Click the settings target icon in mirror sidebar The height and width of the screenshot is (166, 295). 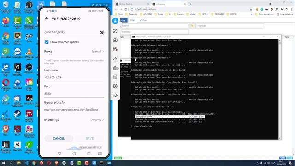coord(115,86)
